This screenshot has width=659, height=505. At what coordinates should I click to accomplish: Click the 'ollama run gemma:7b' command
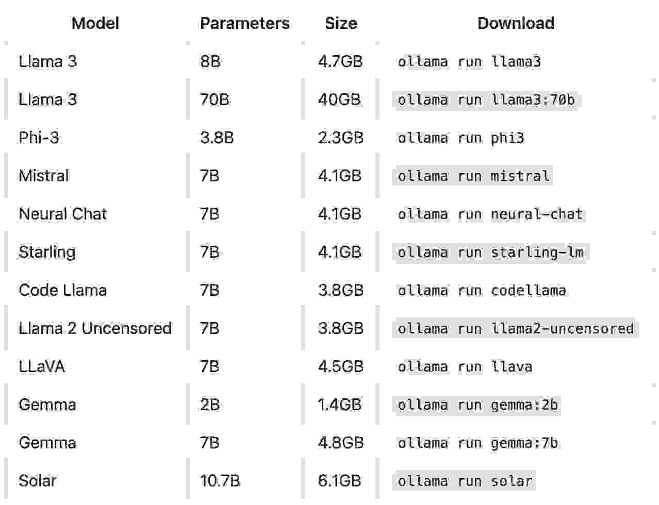pyautogui.click(x=477, y=443)
